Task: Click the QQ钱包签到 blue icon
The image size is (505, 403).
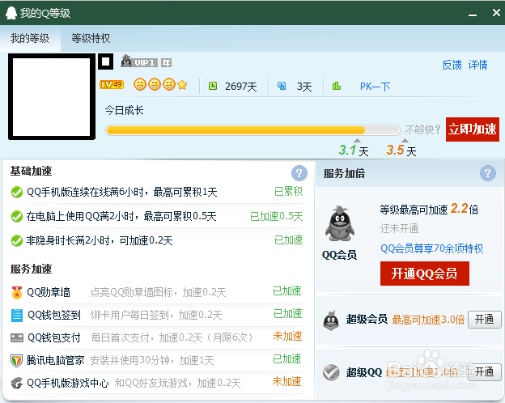Action: [17, 315]
